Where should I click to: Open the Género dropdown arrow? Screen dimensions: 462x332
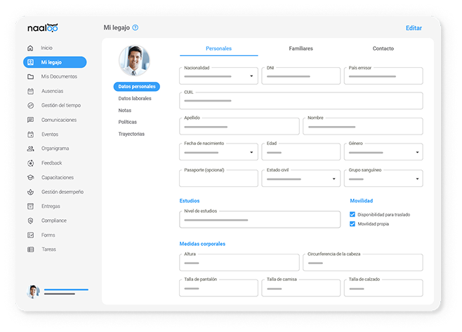coord(417,152)
